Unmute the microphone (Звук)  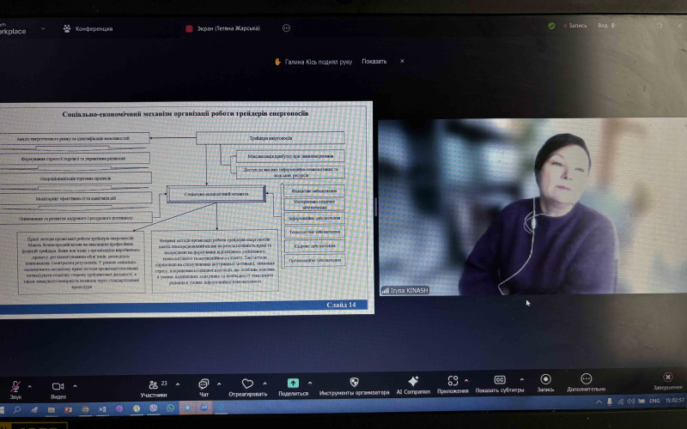pyautogui.click(x=15, y=385)
